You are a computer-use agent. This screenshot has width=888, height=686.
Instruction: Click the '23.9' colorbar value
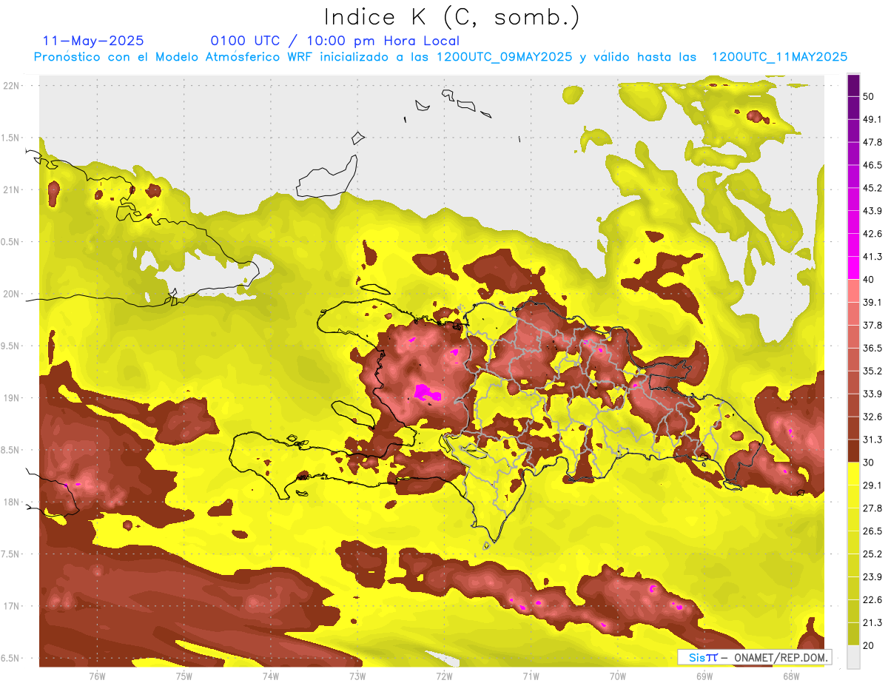click(x=872, y=577)
